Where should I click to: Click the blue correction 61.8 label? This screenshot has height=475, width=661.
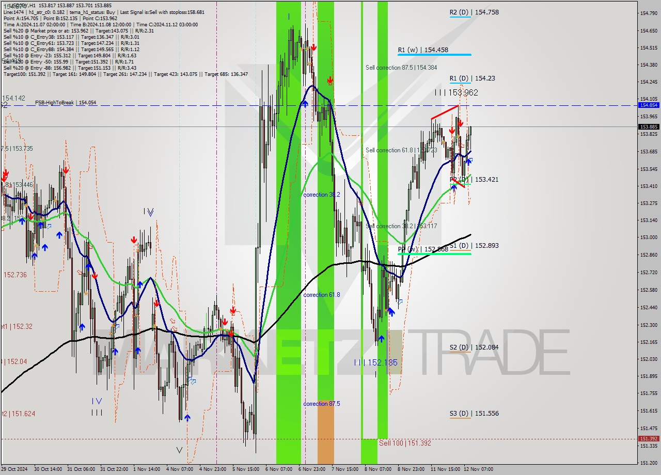[322, 295]
